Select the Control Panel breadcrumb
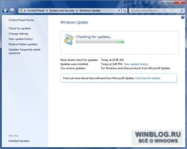 coord(36,10)
